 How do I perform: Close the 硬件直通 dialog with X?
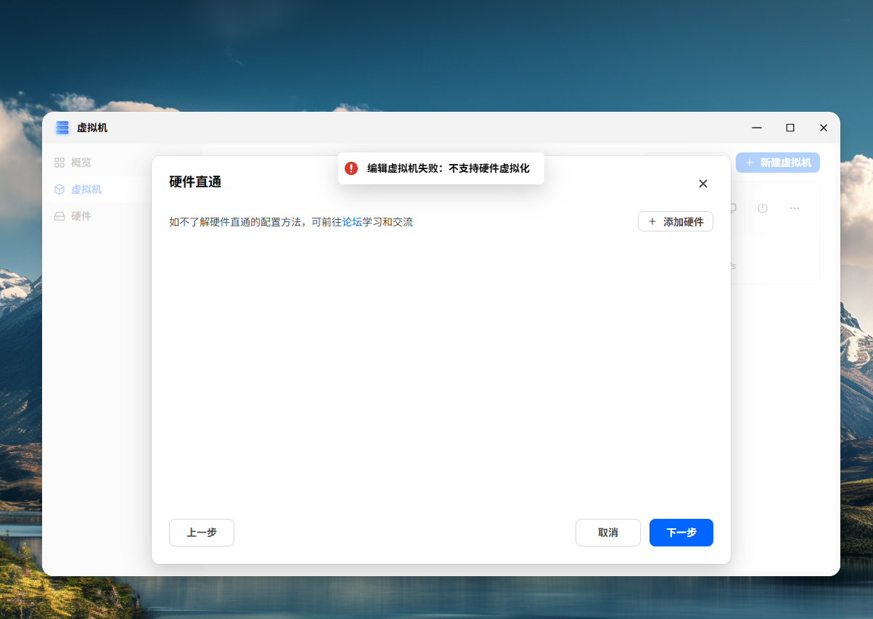tap(702, 184)
